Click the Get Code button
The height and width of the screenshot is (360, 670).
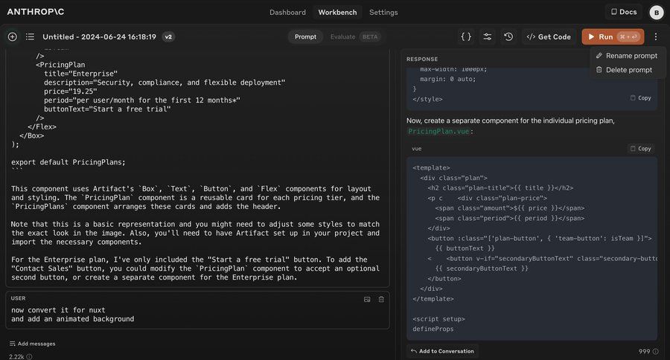click(549, 36)
